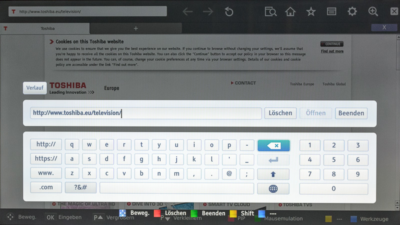This screenshot has width=400, height=225.
Task: Open the Toshiba Europe link
Action: [302, 84]
